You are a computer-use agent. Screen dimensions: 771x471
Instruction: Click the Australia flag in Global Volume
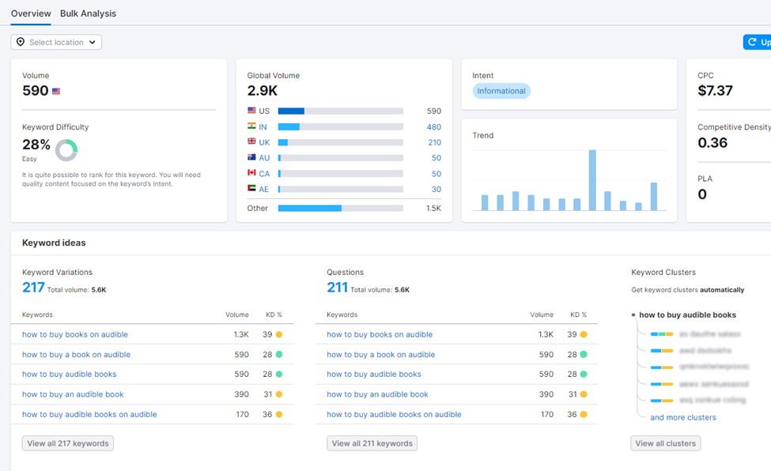[x=251, y=157]
